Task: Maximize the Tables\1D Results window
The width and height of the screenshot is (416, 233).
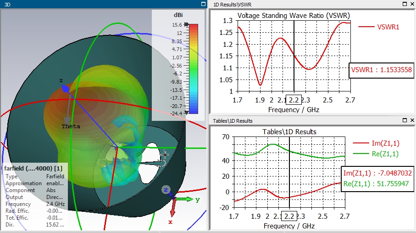Action: click(404, 120)
